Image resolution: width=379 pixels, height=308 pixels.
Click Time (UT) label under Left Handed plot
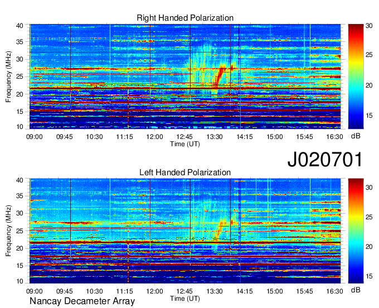[185, 299]
